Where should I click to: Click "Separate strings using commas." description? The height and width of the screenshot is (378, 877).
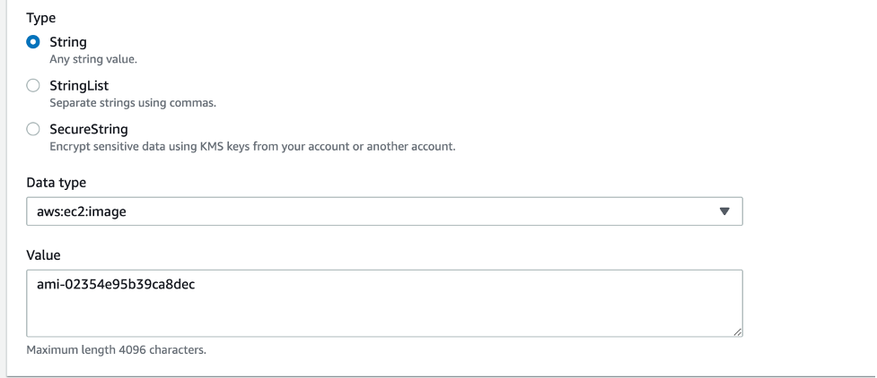pos(132,104)
